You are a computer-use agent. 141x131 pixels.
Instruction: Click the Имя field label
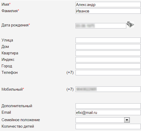5,4
